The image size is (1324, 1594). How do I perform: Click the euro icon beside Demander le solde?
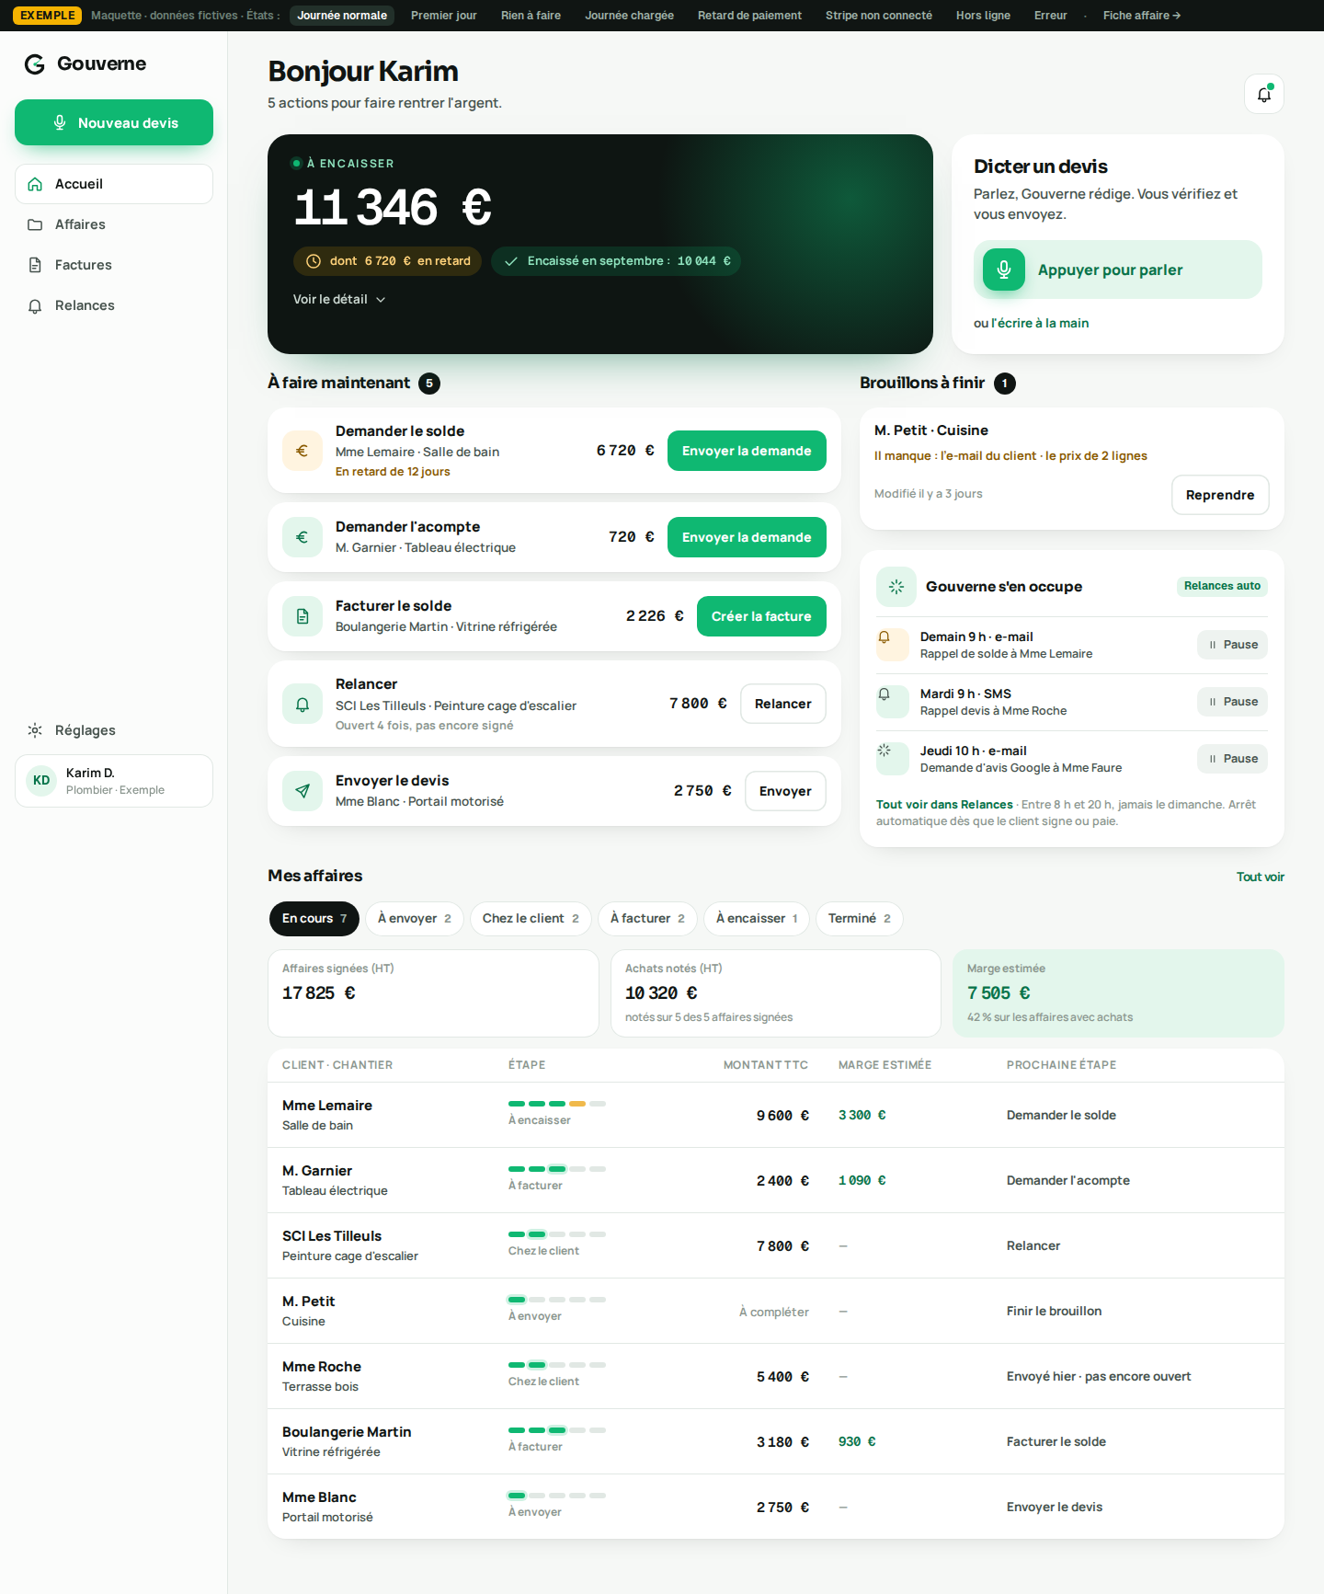pos(302,451)
